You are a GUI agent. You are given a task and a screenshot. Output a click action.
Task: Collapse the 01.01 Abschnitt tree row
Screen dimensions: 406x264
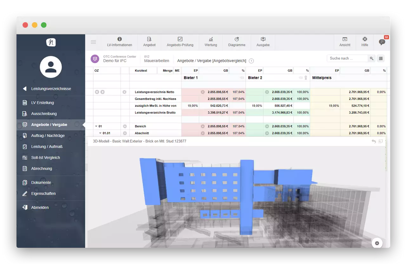click(x=100, y=133)
